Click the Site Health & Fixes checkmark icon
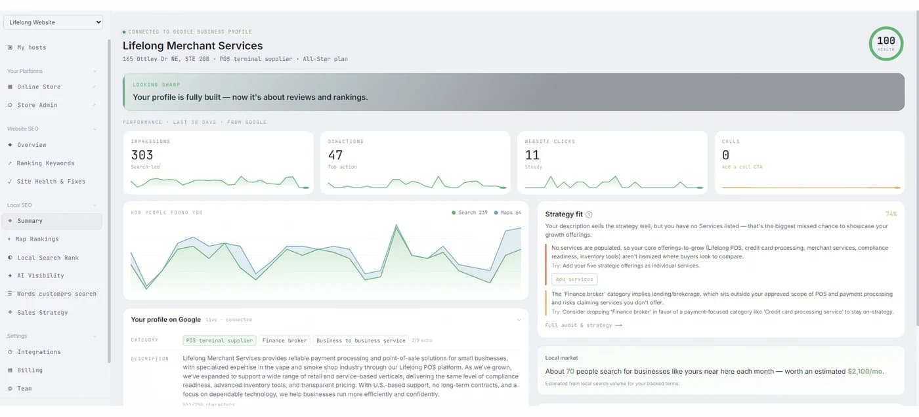This screenshot has height=417, width=919. pyautogui.click(x=10, y=182)
